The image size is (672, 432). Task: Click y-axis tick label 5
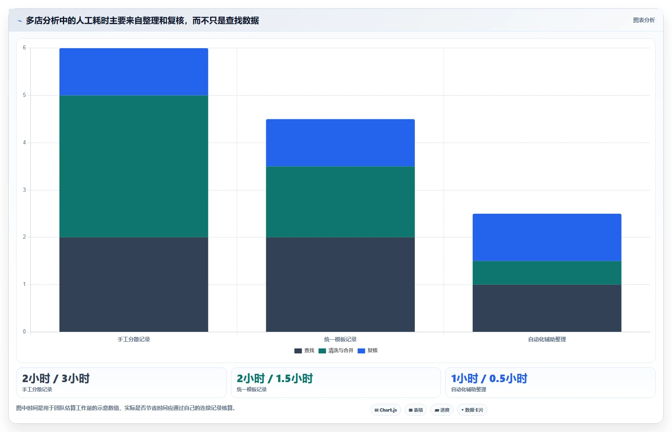24,95
